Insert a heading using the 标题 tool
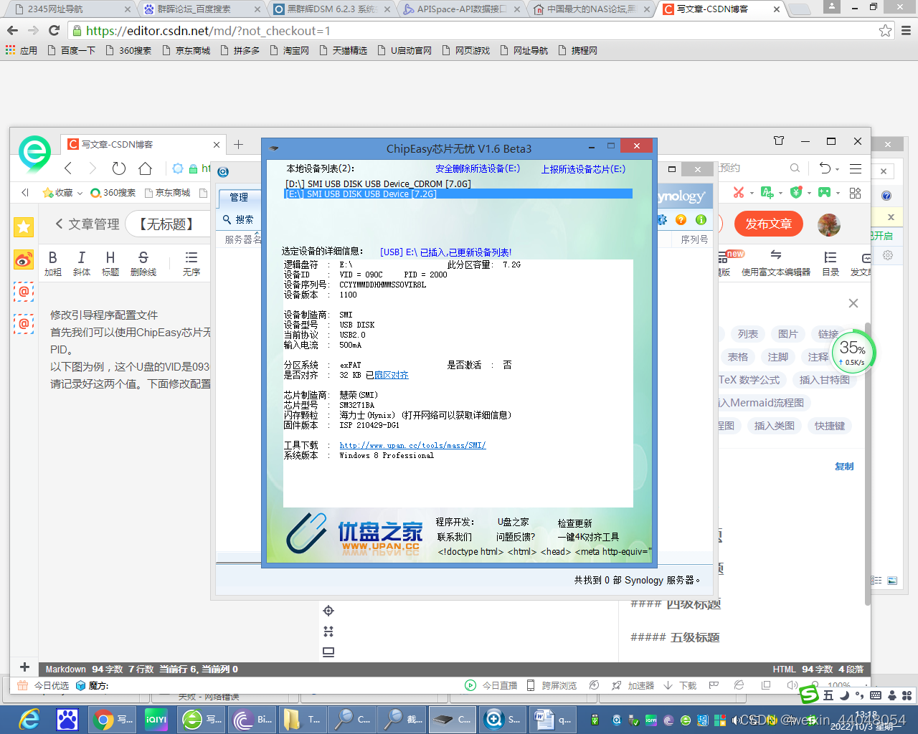 [110, 263]
